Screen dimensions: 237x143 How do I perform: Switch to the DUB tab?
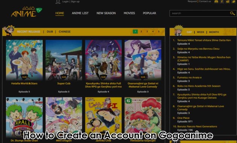50,32
